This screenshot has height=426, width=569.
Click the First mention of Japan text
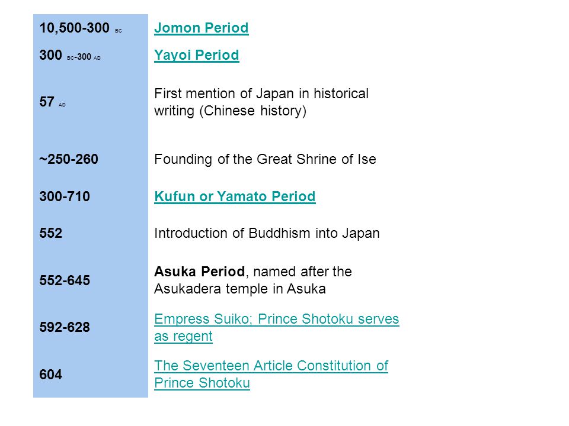point(261,102)
